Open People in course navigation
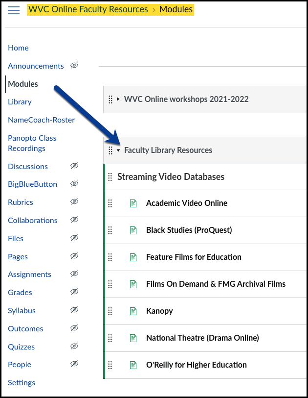This screenshot has width=308, height=398. [x=20, y=365]
